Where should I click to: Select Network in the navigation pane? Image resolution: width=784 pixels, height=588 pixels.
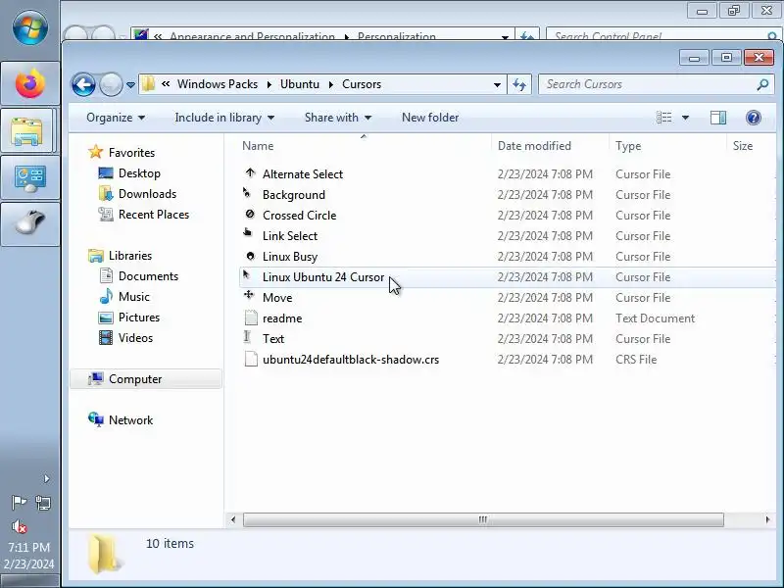[130, 420]
